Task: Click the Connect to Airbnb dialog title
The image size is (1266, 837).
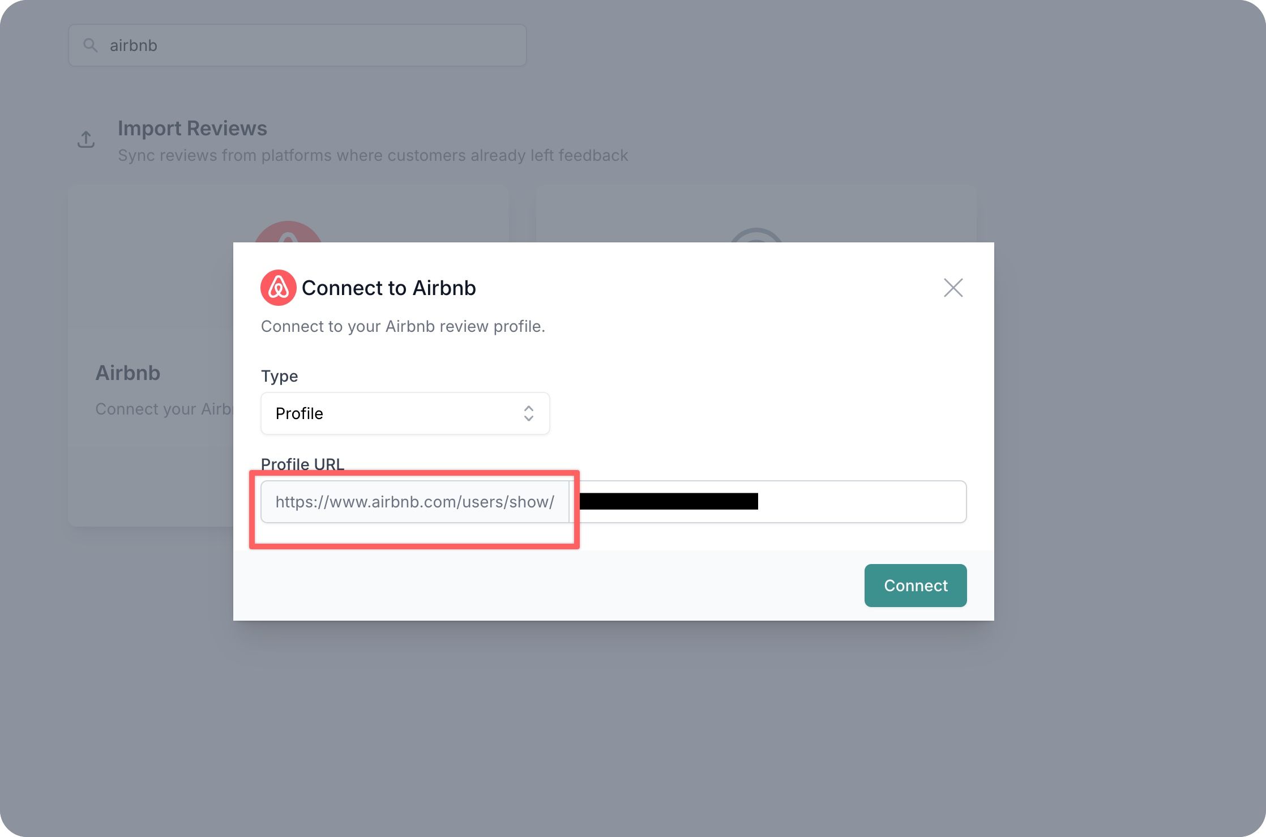Action: (x=389, y=288)
